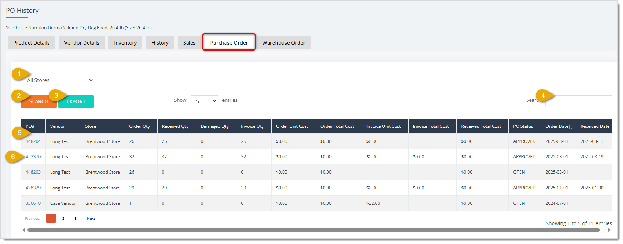The image size is (623, 244).
Task: Click APPROVED status in row 428329
Action: point(524,188)
